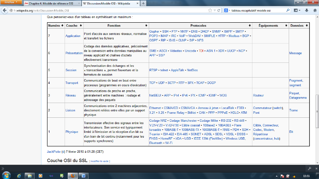Image resolution: width=319 pixels, height=179 pixels.
Task: Open the Physique layer link
Action: click(72, 132)
